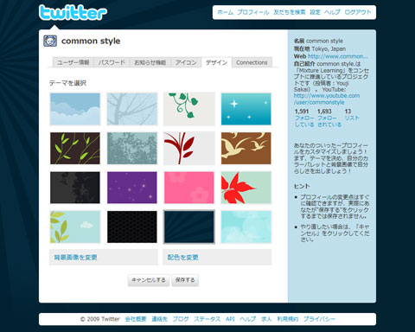The width and height of the screenshot is (415, 332).
Task: Open the 1,591 フォローしている link
Action: pyautogui.click(x=304, y=118)
